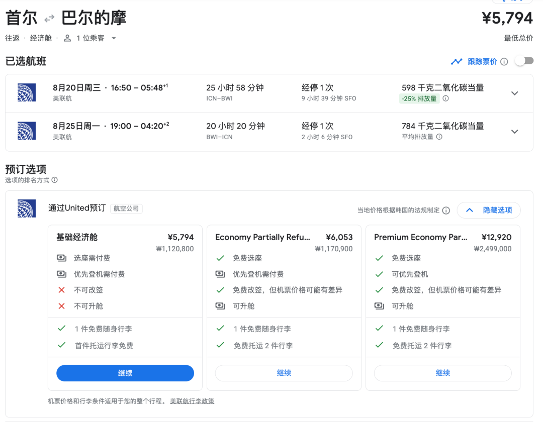Open the 1 位乘客 passenger dropdown

pos(90,38)
